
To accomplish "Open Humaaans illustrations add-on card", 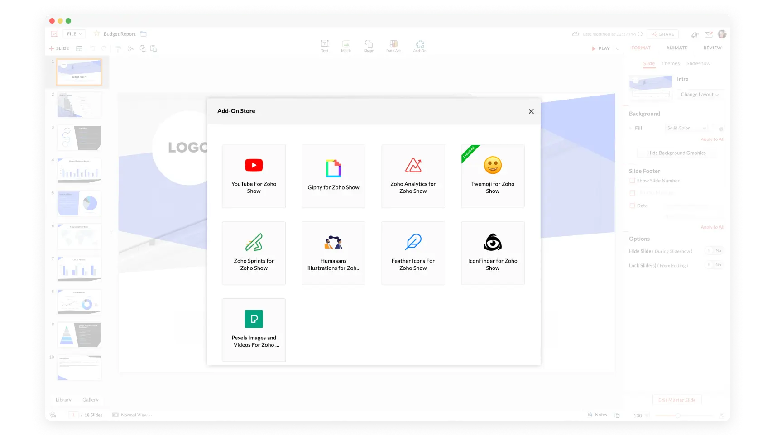I will [333, 253].
